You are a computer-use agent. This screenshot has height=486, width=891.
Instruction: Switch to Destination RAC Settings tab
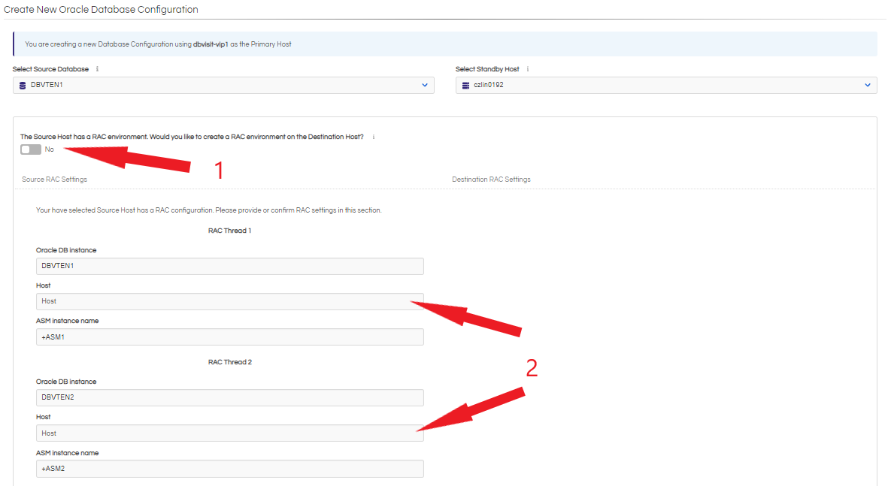(x=491, y=180)
